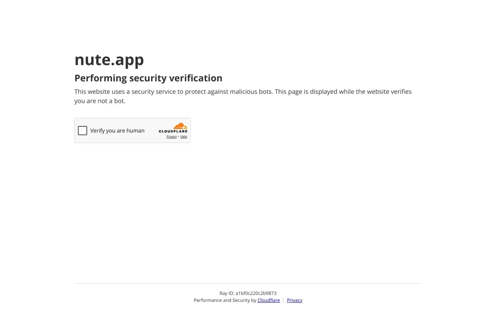Check the Verify you are human checkbox

click(83, 131)
